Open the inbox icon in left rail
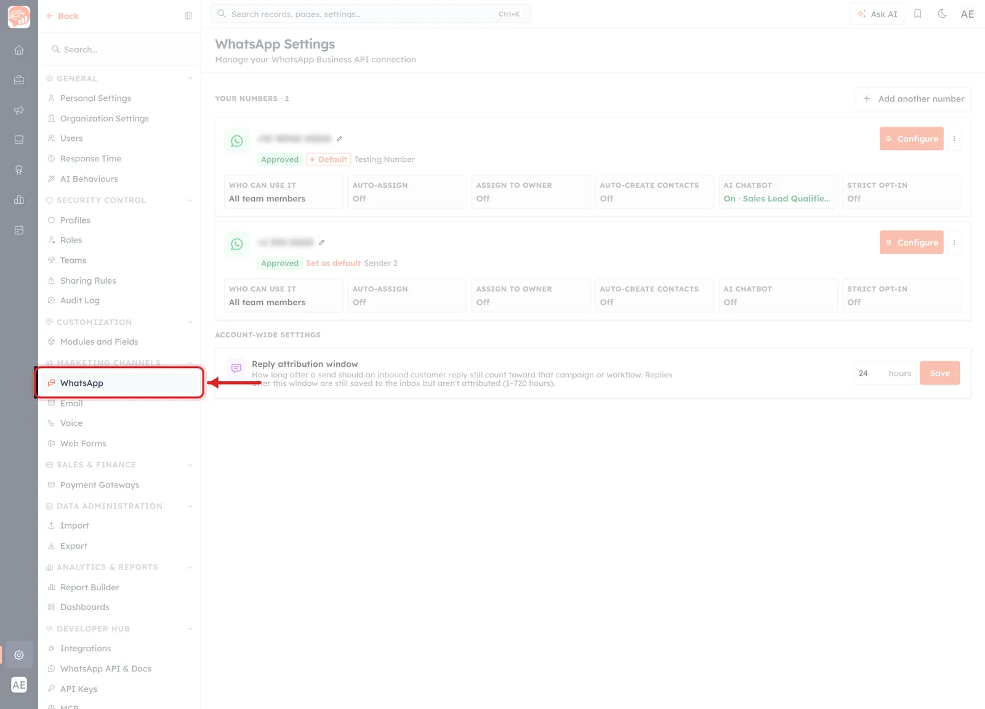Screen dimensions: 985x709 tap(19, 140)
